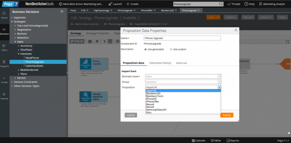Click the Proposition dropdown arrow
Screen dimensions: 291x143
tap(220, 87)
